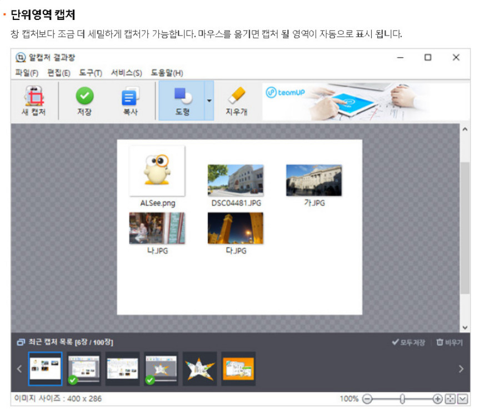Copy the capture with 복사 icon
This screenshot has height=416, width=479.
coord(131,96)
